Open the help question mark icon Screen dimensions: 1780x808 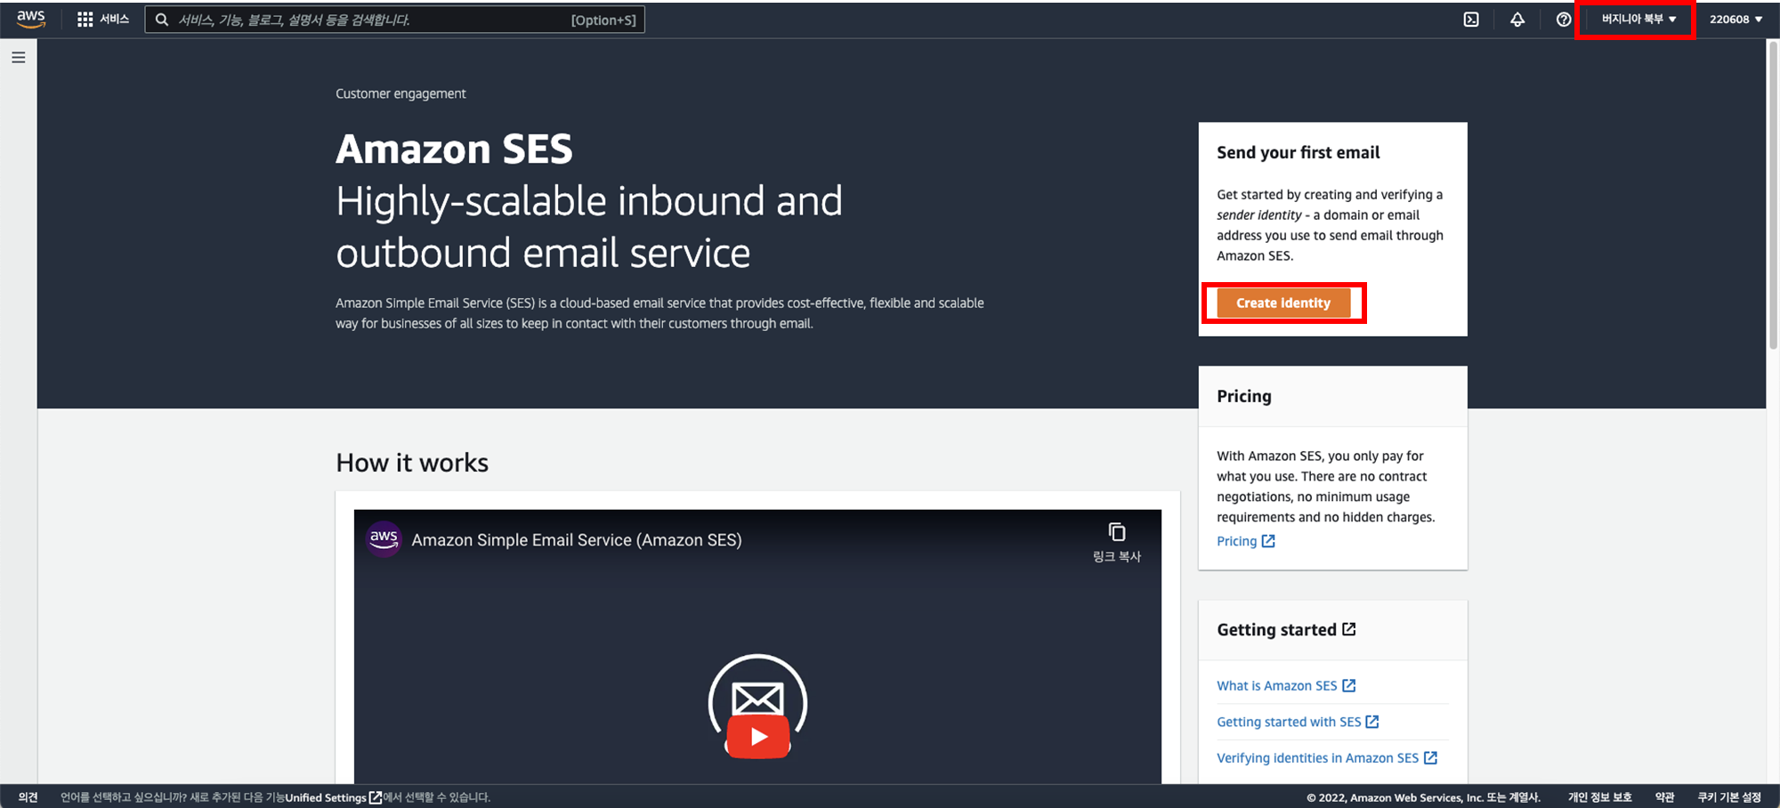click(x=1564, y=20)
